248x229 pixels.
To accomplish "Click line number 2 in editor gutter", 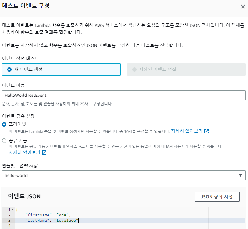I will coord(9,215).
